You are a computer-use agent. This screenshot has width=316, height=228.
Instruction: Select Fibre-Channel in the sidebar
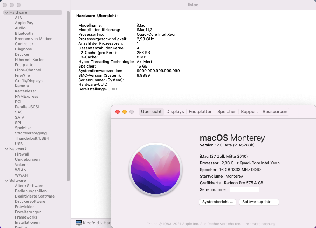[28, 70]
